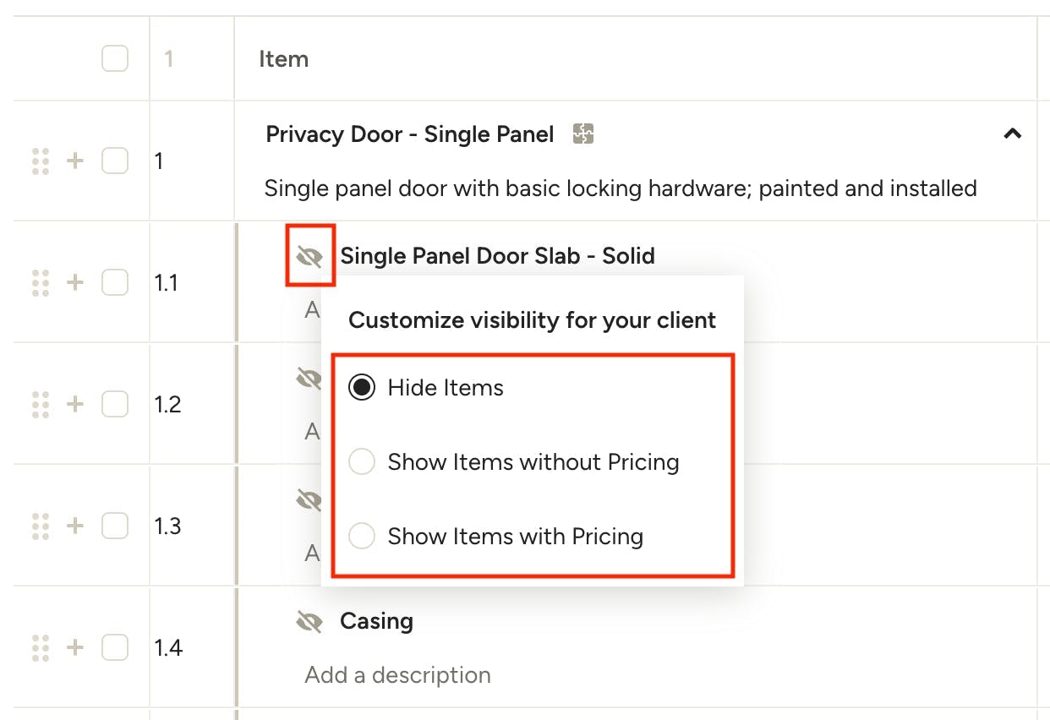Click the plus icon on row 1.4
The width and height of the screenshot is (1050, 720).
75,648
